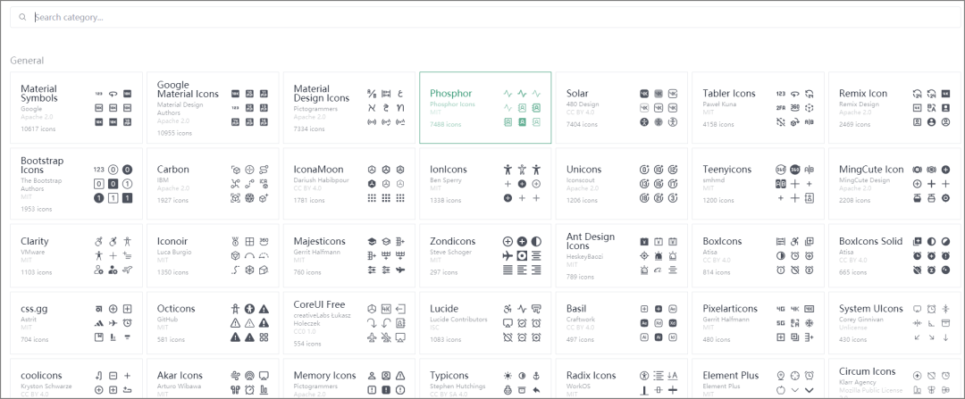Open the Basil icon collection

pyautogui.click(x=622, y=323)
